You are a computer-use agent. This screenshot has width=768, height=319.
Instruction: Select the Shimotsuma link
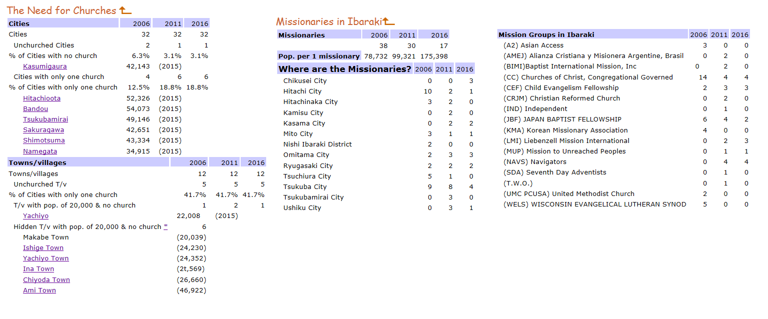tap(44, 140)
